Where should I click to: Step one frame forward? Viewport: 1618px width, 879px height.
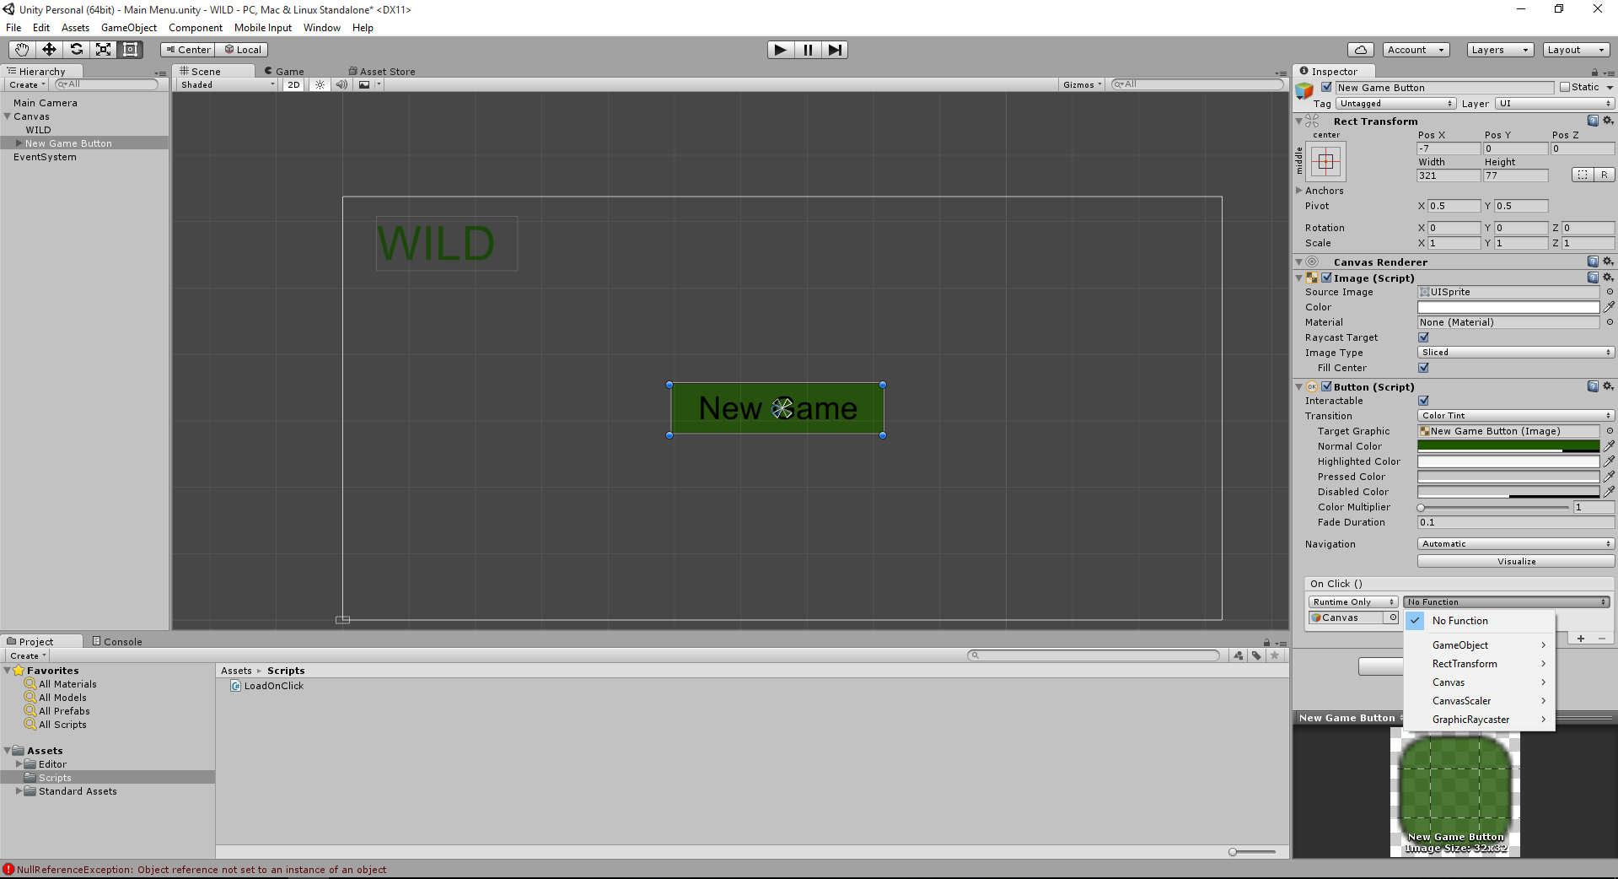835,50
